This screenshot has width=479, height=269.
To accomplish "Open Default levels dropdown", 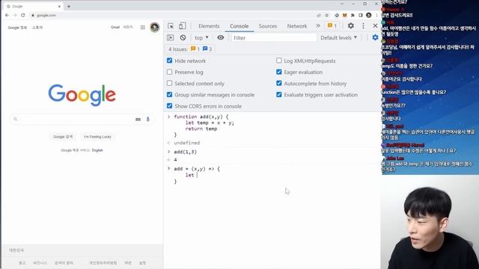I will click(x=339, y=37).
